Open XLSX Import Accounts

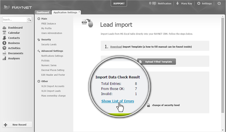[x=53, y=86]
